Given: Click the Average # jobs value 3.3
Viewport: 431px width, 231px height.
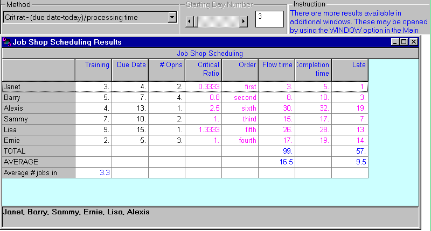Looking at the screenshot, I should [x=94, y=173].
